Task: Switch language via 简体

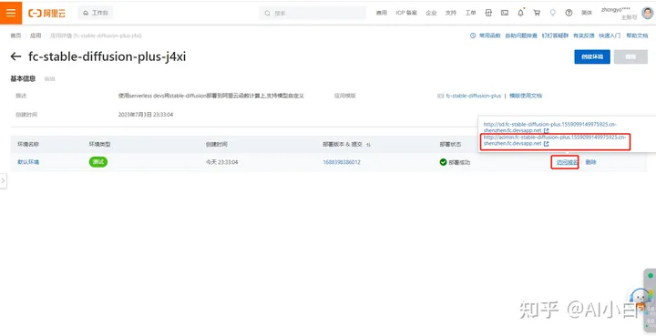Action: click(x=587, y=13)
